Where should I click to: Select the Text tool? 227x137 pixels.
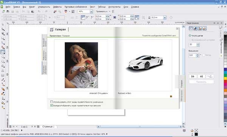(3, 71)
